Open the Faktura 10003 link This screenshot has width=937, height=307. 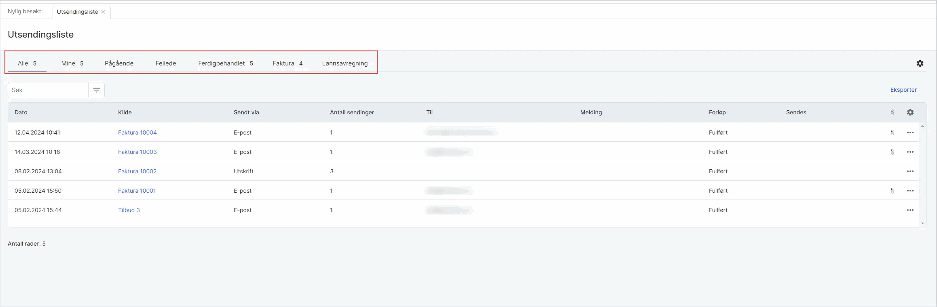(x=137, y=152)
